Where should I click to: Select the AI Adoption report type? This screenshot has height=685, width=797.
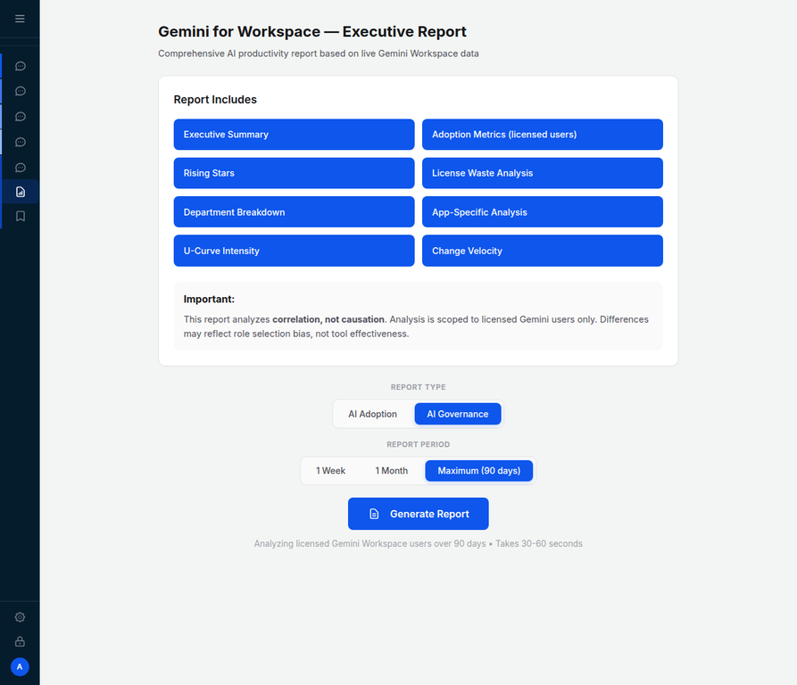372,414
